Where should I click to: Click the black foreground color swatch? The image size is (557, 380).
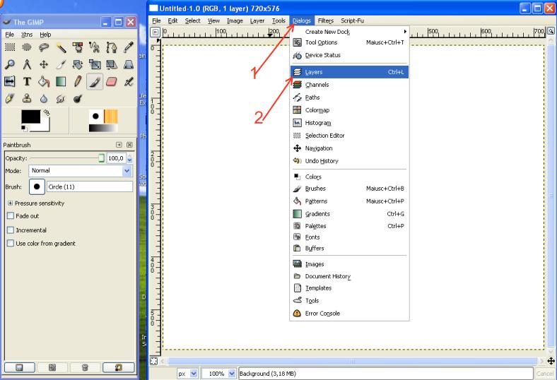point(30,117)
